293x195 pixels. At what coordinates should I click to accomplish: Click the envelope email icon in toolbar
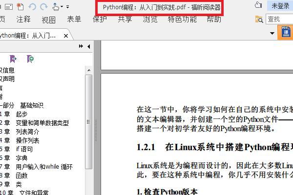point(9,7)
